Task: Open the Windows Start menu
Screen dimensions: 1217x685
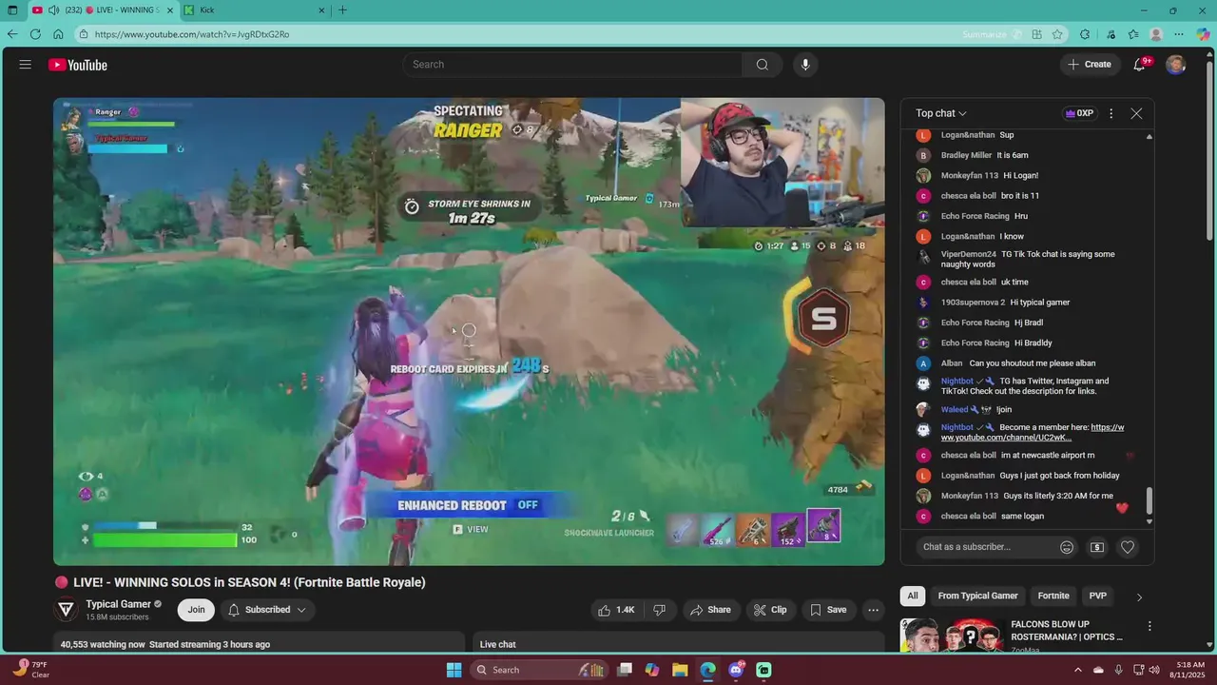Action: (x=454, y=670)
